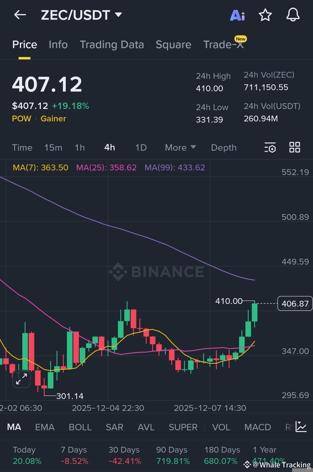Viewport: 313px width, 472px height.
Task: Add ZEC/USDT to favorites star
Action: [x=265, y=15]
